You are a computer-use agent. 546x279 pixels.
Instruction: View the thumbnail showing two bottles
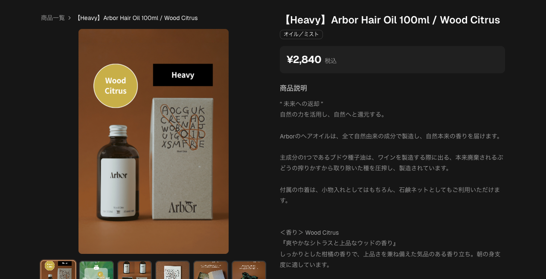[134, 270]
